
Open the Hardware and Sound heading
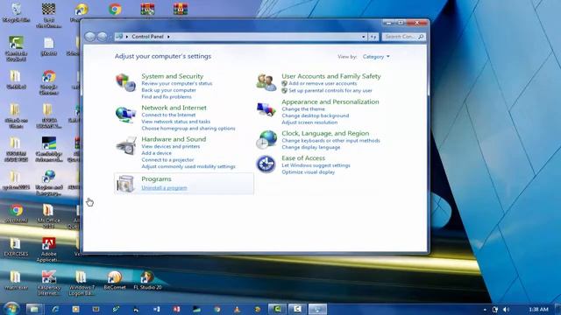pos(174,139)
